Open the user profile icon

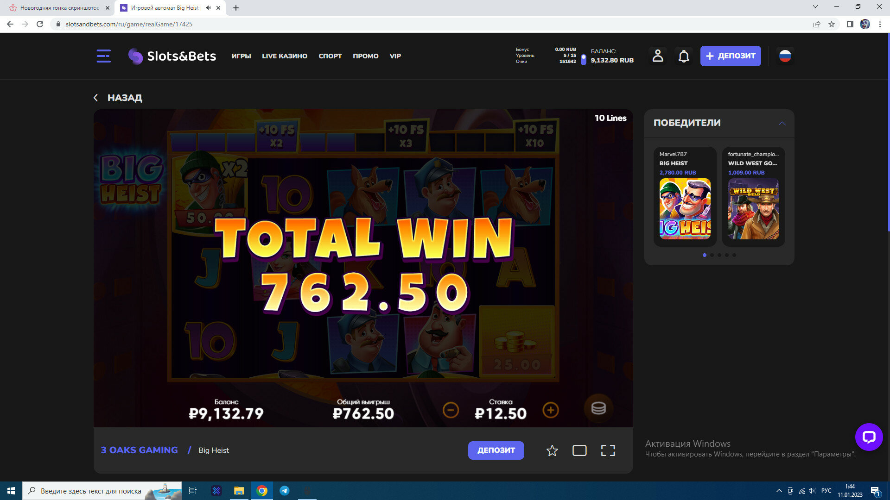(658, 56)
